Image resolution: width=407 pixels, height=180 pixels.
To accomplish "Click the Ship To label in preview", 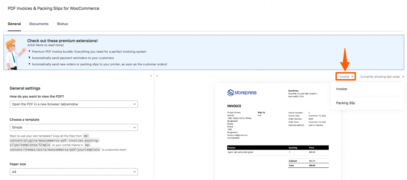I will (x=262, y=113).
